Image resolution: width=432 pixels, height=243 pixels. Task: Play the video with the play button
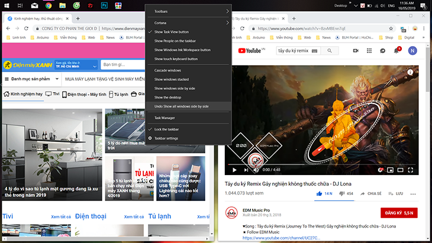(x=234, y=170)
